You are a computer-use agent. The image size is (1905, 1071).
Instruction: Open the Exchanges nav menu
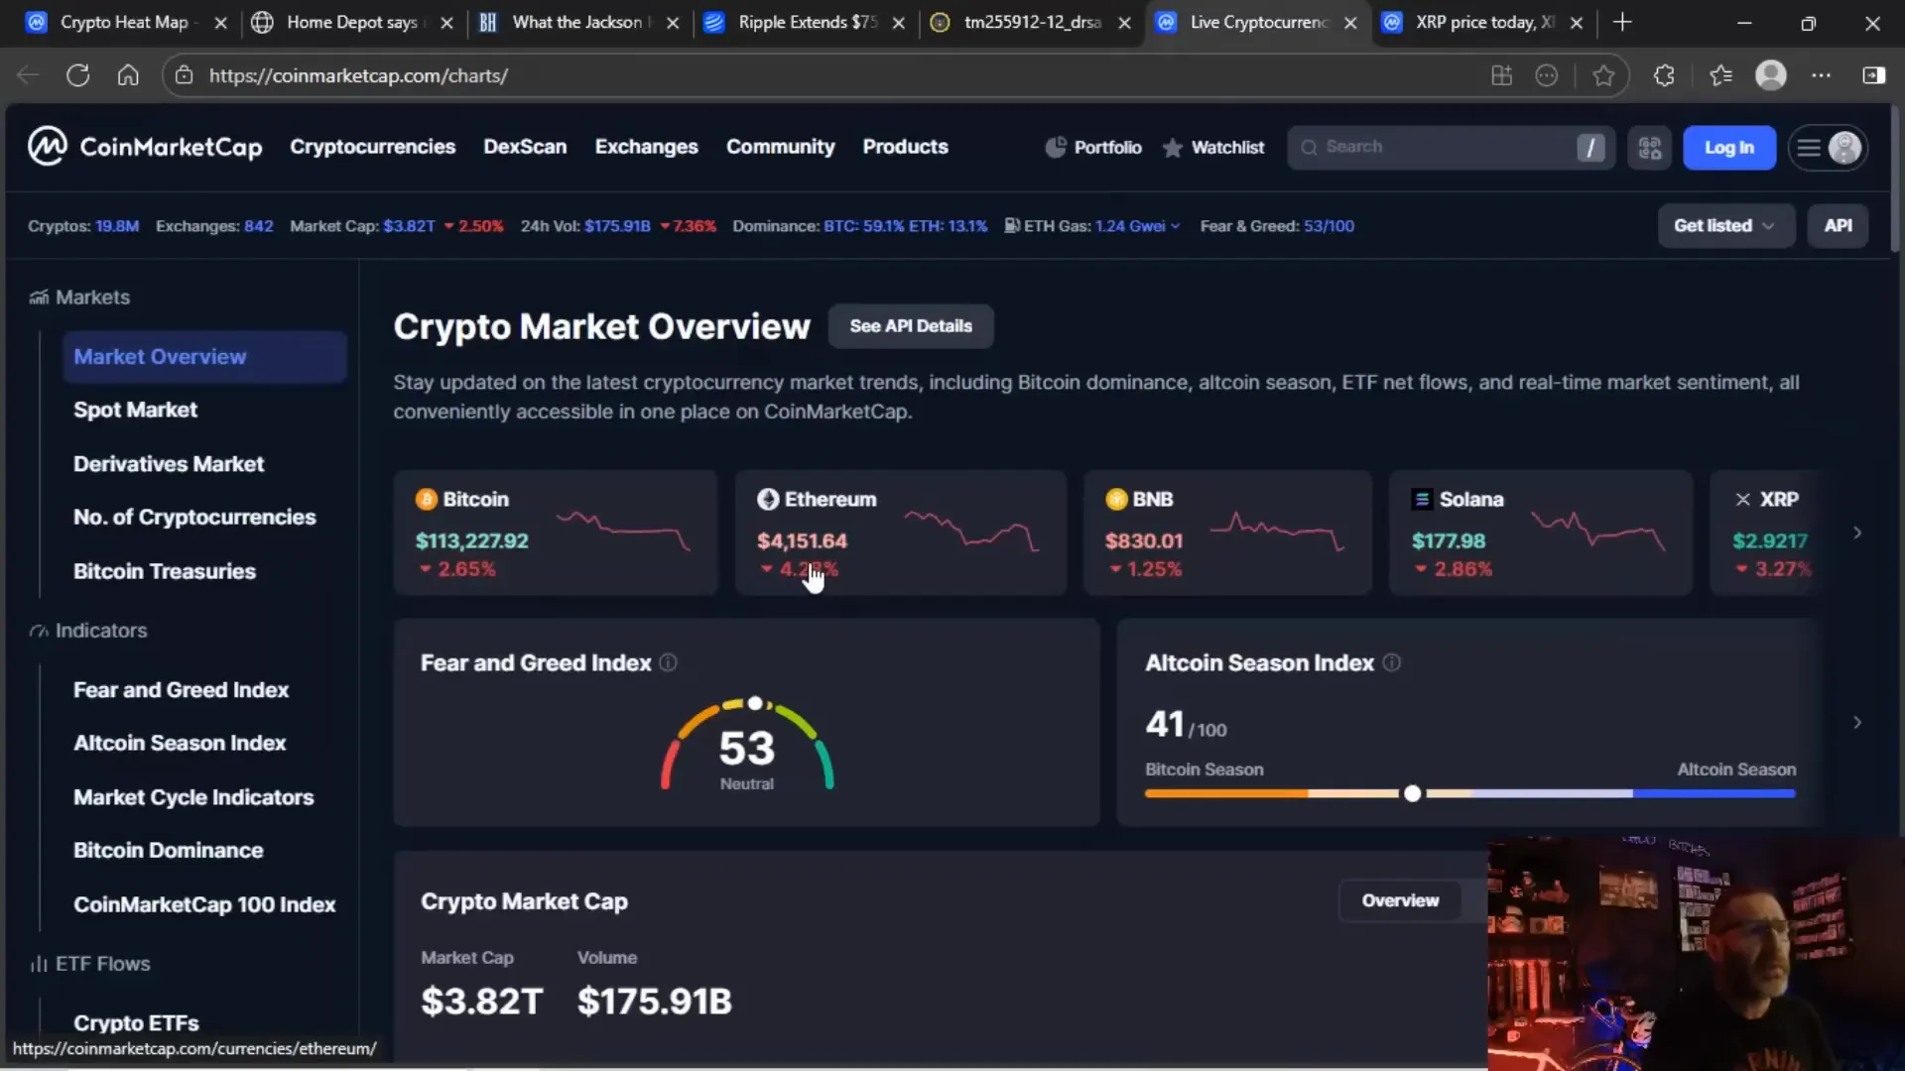click(x=646, y=147)
